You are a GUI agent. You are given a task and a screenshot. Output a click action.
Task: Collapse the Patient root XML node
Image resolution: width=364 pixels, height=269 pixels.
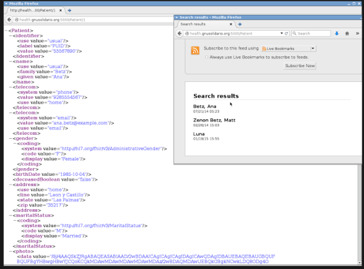click(6, 30)
